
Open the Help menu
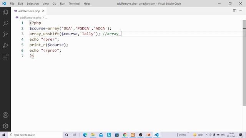(x=87, y=3)
